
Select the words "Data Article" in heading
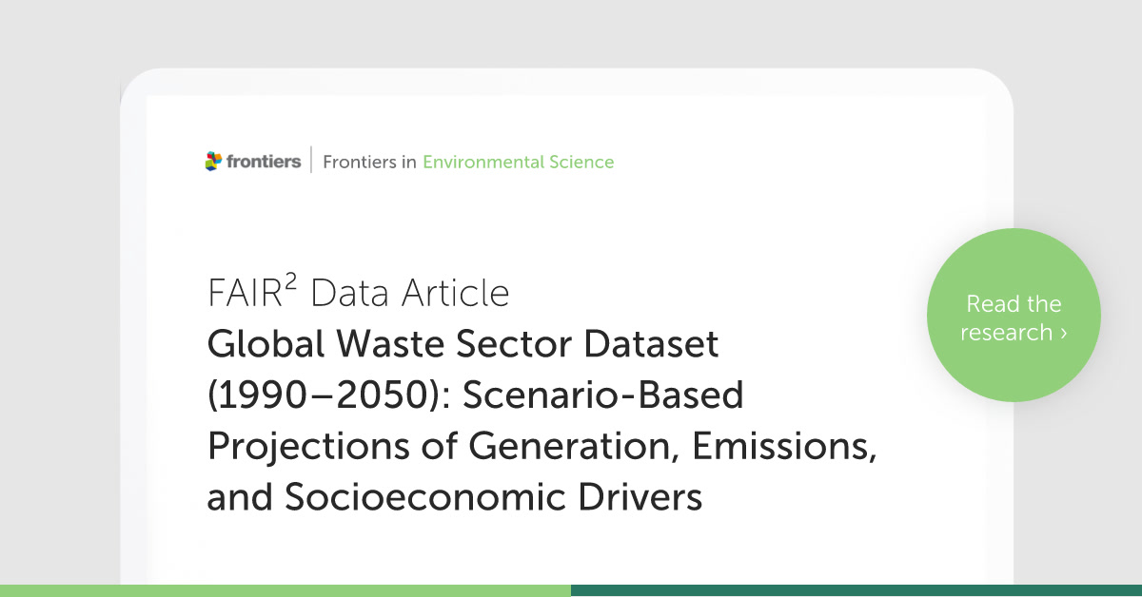pyautogui.click(x=410, y=294)
